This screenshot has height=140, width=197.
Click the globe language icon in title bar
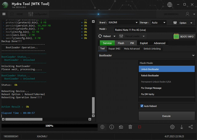pos(170,5)
